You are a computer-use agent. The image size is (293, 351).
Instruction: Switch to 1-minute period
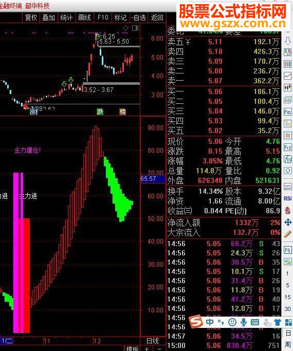point(287,273)
